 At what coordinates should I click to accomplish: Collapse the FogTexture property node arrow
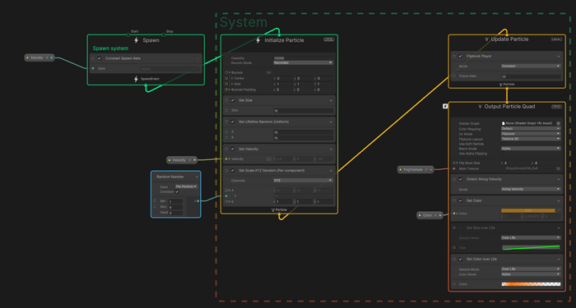426,170
